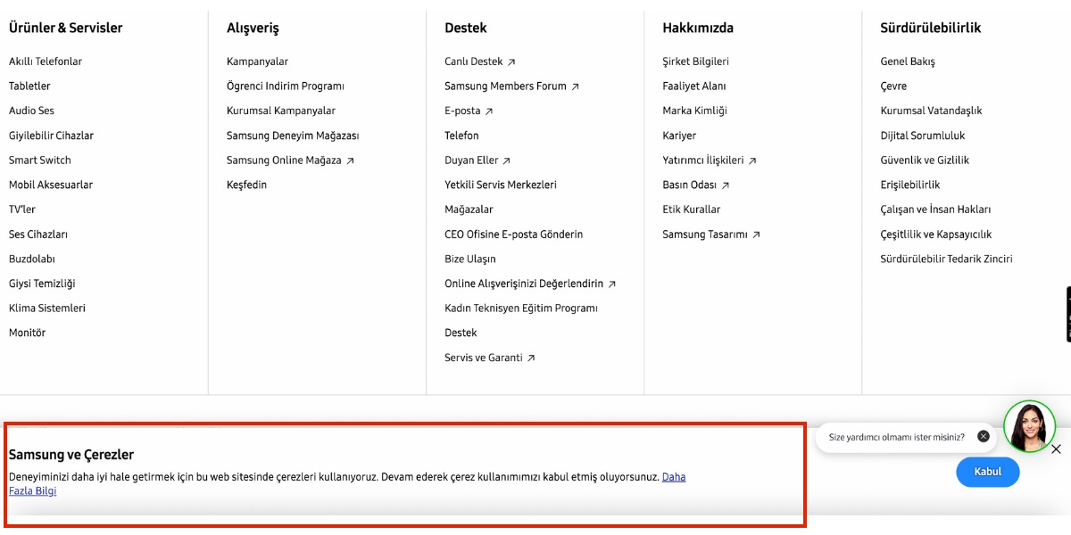
Task: Accept cookies with the Kabul button
Action: (987, 472)
